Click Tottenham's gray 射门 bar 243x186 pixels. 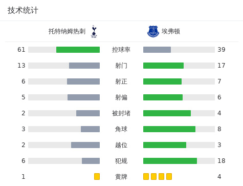click(84, 66)
